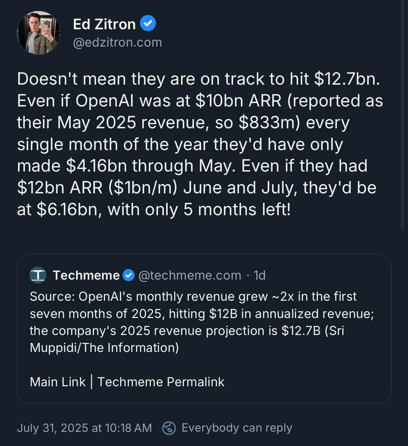Follow the Techmeme Permalink link
Image resolution: width=408 pixels, height=446 pixels.
pyautogui.click(x=161, y=382)
